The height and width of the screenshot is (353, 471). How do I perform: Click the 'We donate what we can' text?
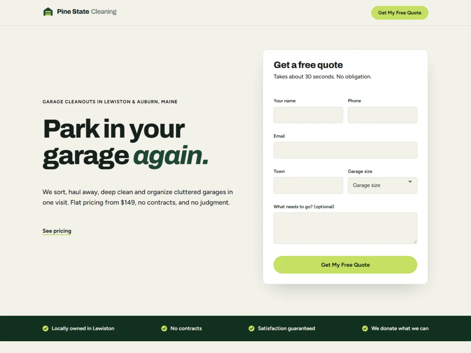point(400,328)
